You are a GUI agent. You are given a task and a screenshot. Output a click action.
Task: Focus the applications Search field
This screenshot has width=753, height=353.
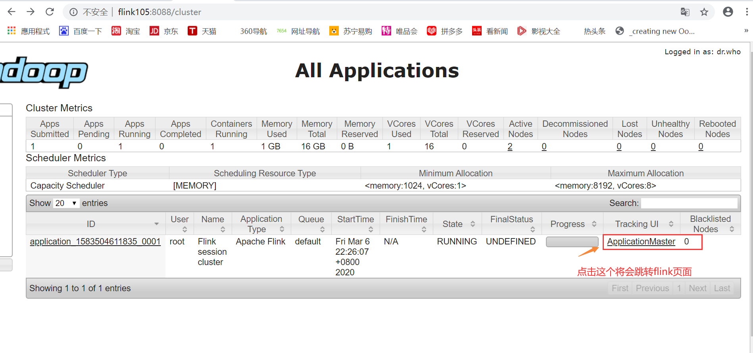pos(689,203)
